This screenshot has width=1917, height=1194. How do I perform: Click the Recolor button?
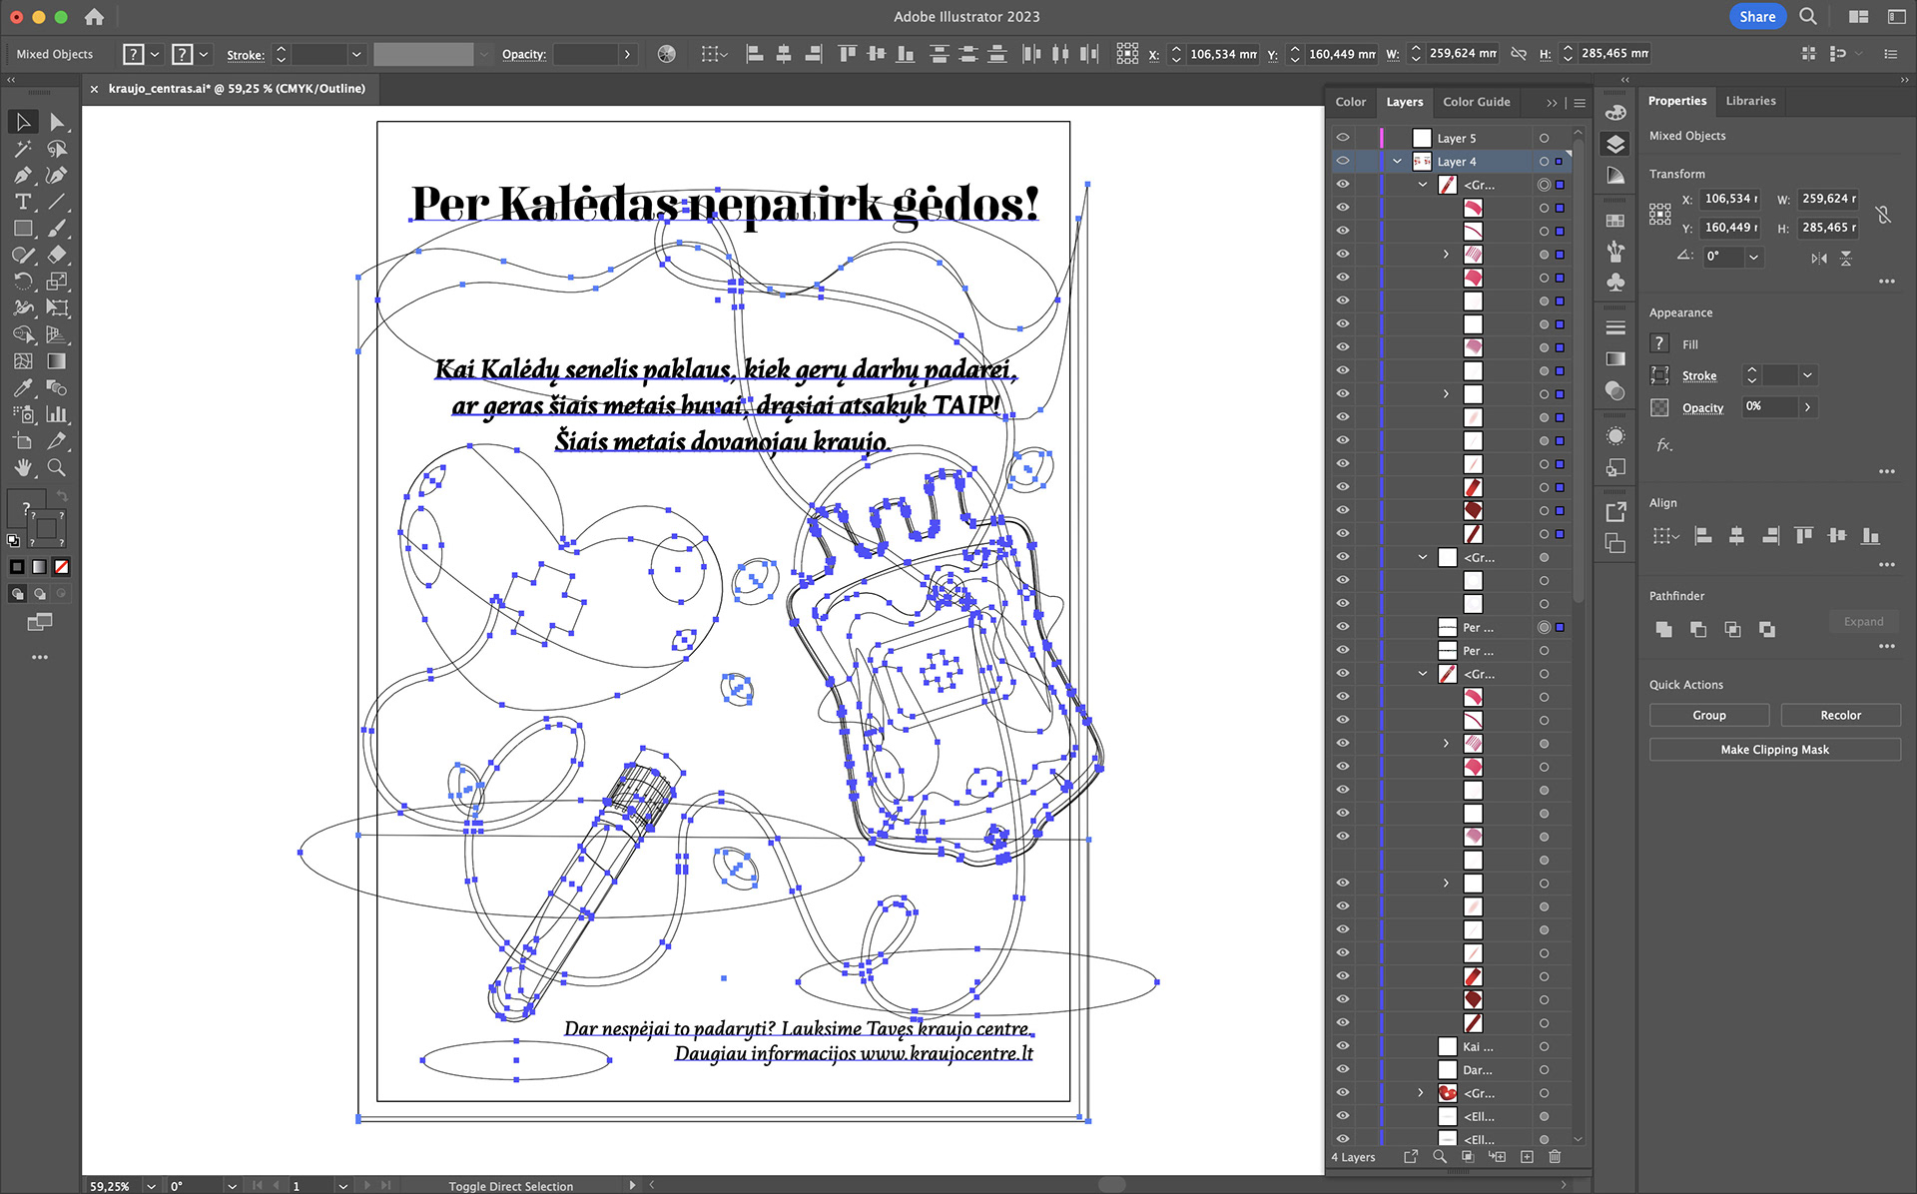click(x=1839, y=715)
